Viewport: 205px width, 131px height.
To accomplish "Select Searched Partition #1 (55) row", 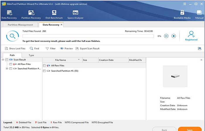I will (x=94, y=71).
